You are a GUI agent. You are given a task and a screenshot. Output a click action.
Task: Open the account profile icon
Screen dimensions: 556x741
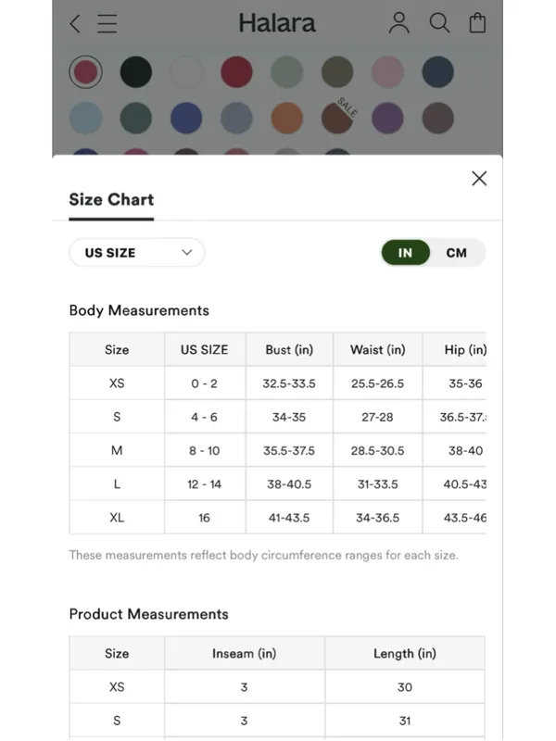pyautogui.click(x=399, y=23)
